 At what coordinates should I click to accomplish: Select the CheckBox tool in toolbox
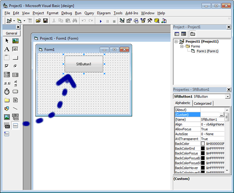[7, 66]
